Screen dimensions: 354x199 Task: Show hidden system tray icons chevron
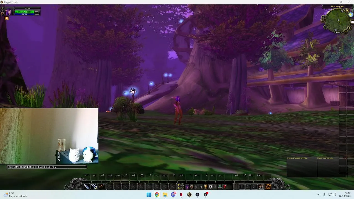tap(318, 195)
